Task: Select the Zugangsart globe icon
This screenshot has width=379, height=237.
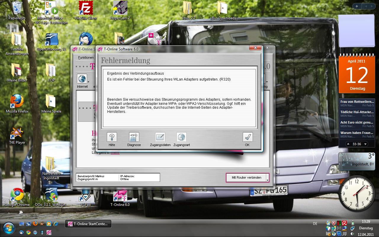Action: 182,137
